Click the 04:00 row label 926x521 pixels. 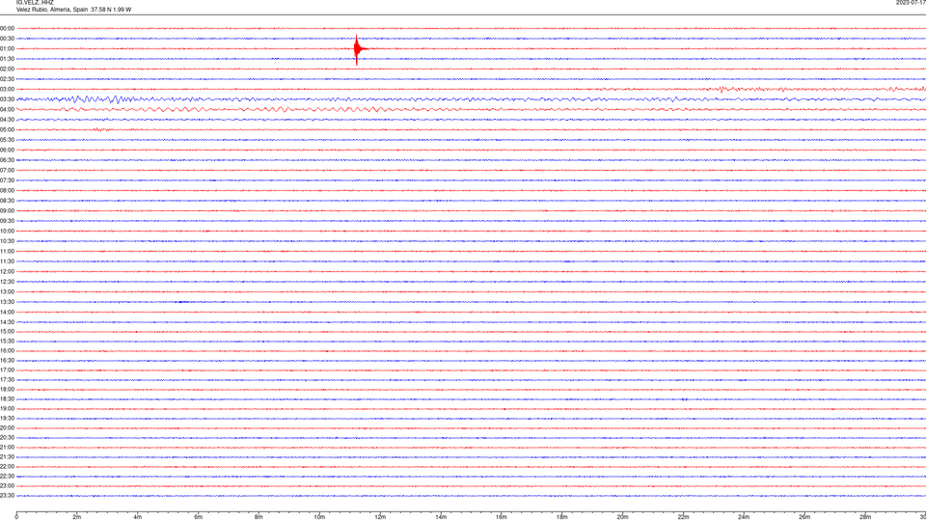[7, 109]
